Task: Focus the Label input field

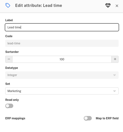Action: coord(62,27)
